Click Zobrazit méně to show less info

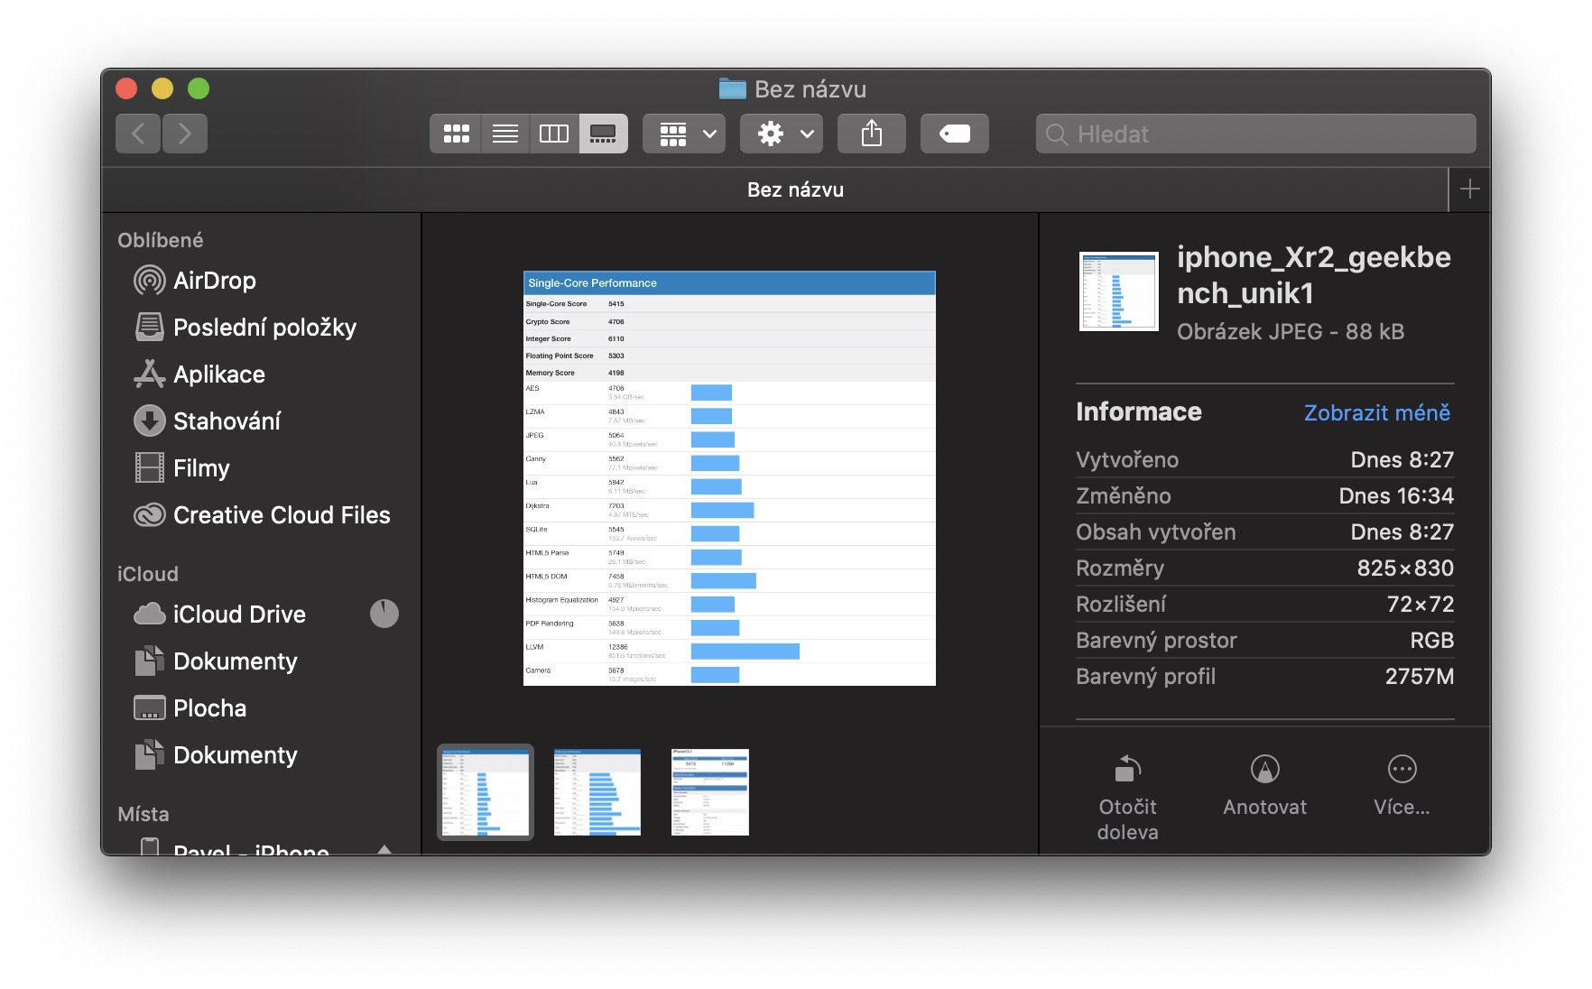(1377, 412)
